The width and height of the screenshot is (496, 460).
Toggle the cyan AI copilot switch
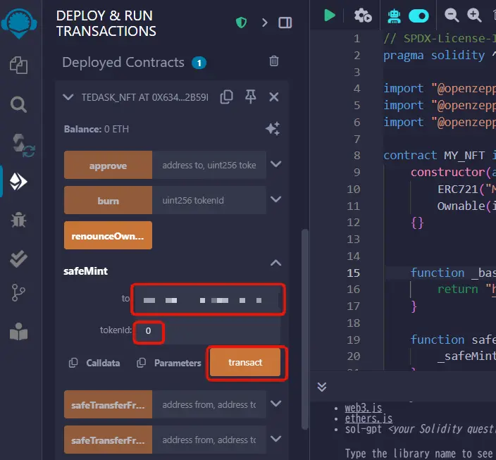(418, 15)
